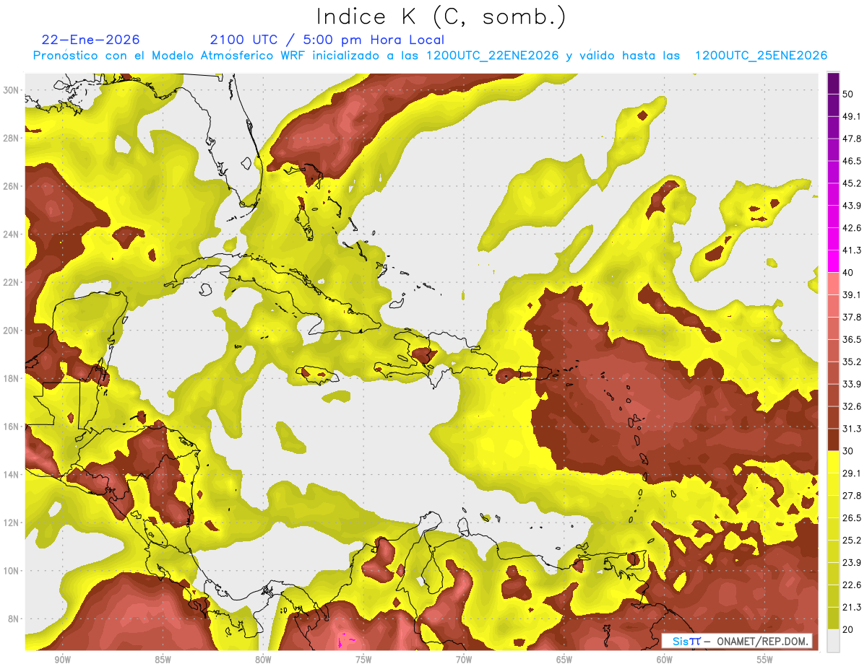Click the 45.2 value on the color scale

pyautogui.click(x=851, y=183)
